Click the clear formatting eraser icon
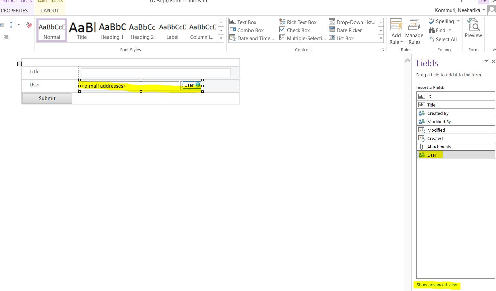The height and width of the screenshot is (291, 496). (29, 25)
